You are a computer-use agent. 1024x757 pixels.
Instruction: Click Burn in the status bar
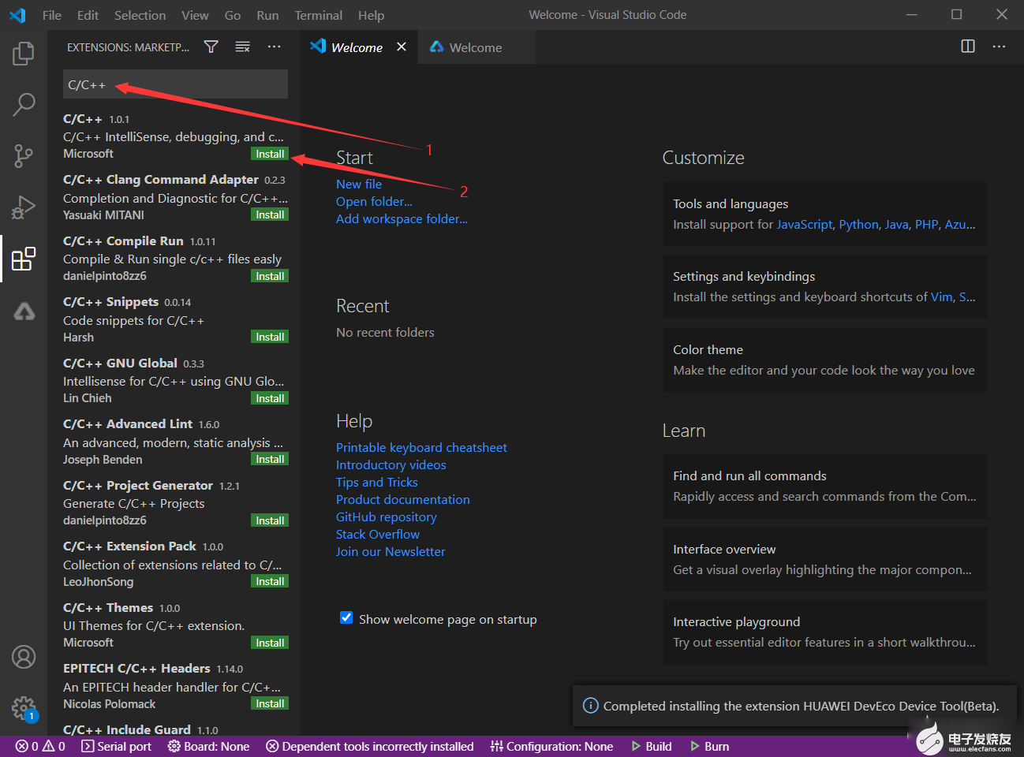tap(709, 746)
